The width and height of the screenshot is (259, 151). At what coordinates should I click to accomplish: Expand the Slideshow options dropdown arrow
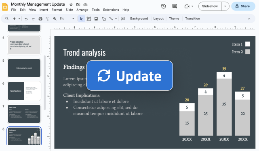225,6
